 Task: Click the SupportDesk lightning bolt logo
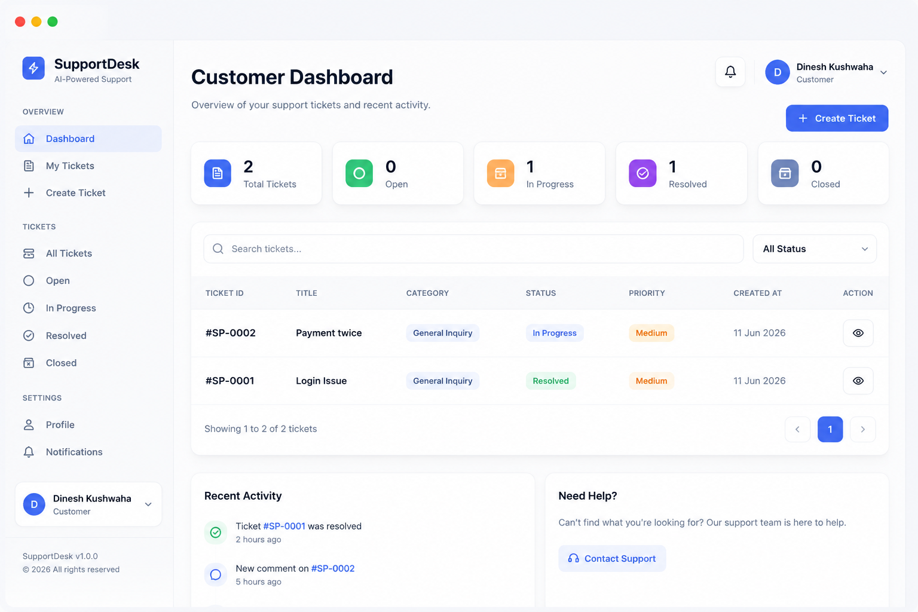pyautogui.click(x=33, y=68)
